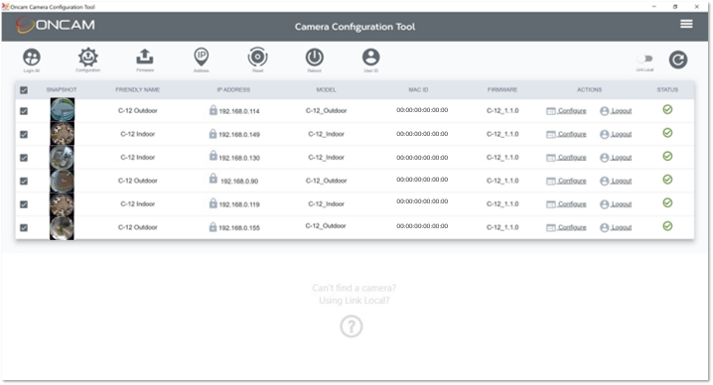The height and width of the screenshot is (385, 713).
Task: Click lock icon beside 192.168.0.130
Action: tap(213, 156)
